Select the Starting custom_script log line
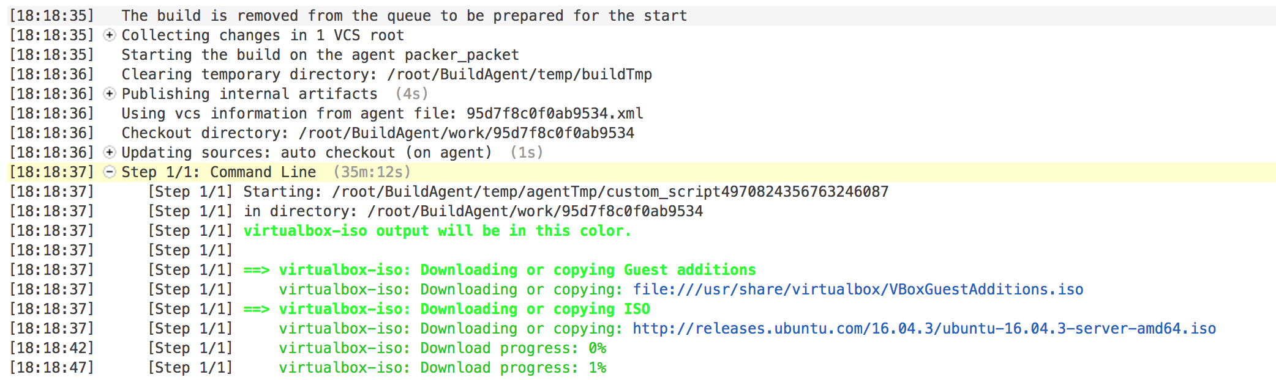The width and height of the screenshot is (1276, 380). click(565, 192)
